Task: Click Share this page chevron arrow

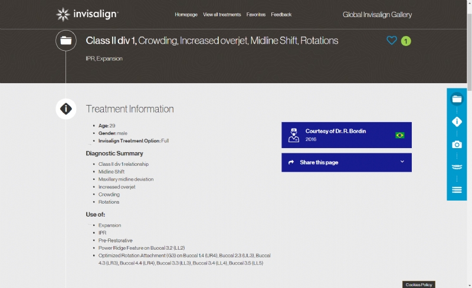Action: tap(402, 162)
